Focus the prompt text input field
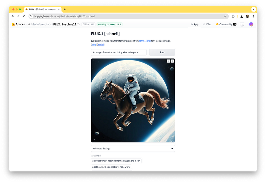The image size is (266, 183). tap(119, 52)
